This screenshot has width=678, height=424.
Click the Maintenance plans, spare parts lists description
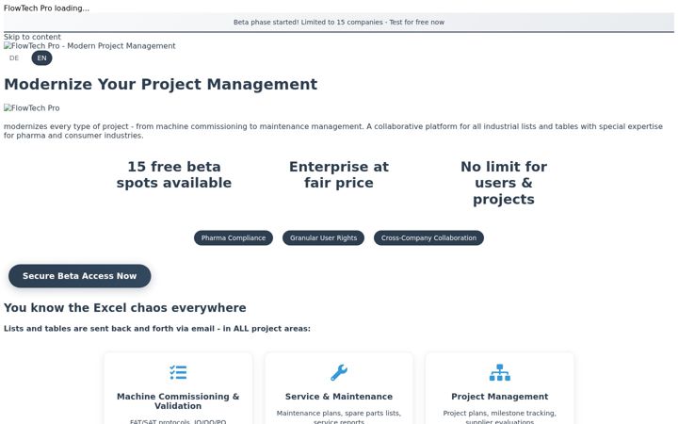(339, 417)
